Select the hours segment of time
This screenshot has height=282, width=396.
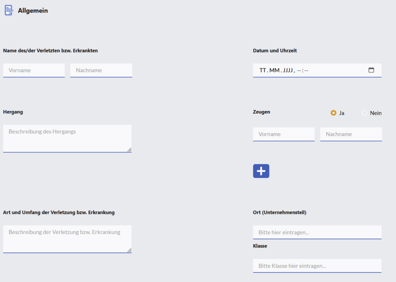(299, 70)
